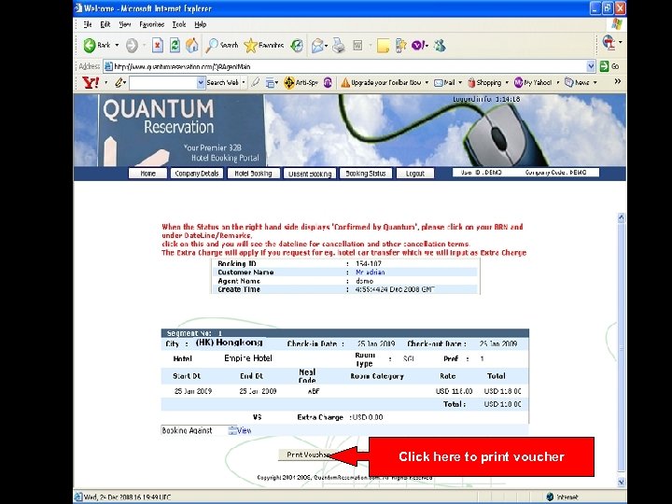This screenshot has width=672, height=504.
Task: Open Back button history dropdown
Action: [x=117, y=45]
